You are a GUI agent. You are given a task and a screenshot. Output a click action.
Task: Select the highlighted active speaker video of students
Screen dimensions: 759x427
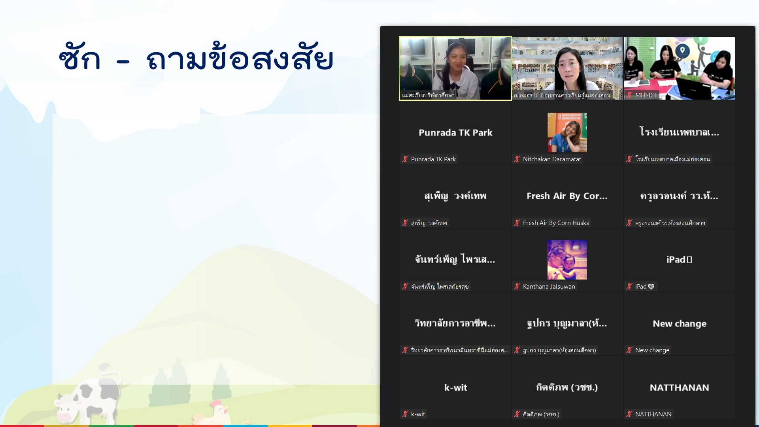pos(455,68)
